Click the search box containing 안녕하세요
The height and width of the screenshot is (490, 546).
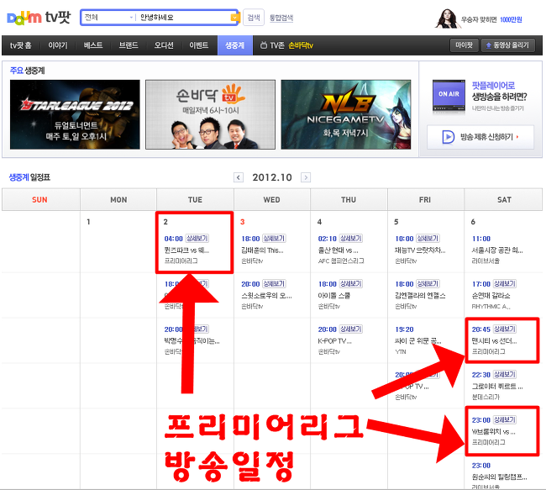click(183, 18)
